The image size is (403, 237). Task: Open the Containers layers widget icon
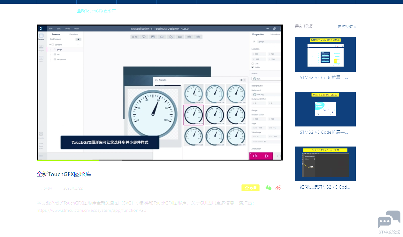(x=162, y=37)
